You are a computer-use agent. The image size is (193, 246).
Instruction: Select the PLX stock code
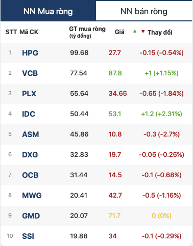[29, 94]
